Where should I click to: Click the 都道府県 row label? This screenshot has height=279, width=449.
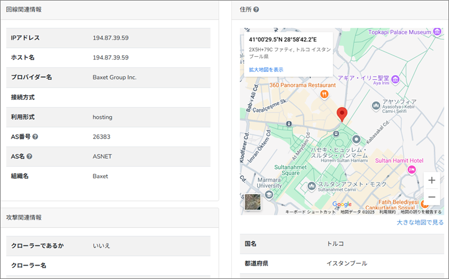coord(256,263)
